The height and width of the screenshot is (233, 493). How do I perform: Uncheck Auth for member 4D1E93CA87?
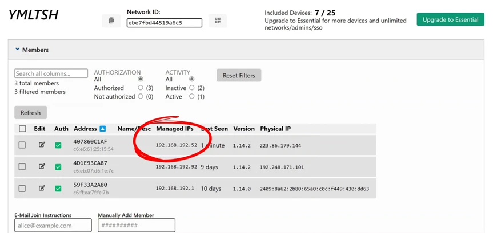[x=58, y=167]
